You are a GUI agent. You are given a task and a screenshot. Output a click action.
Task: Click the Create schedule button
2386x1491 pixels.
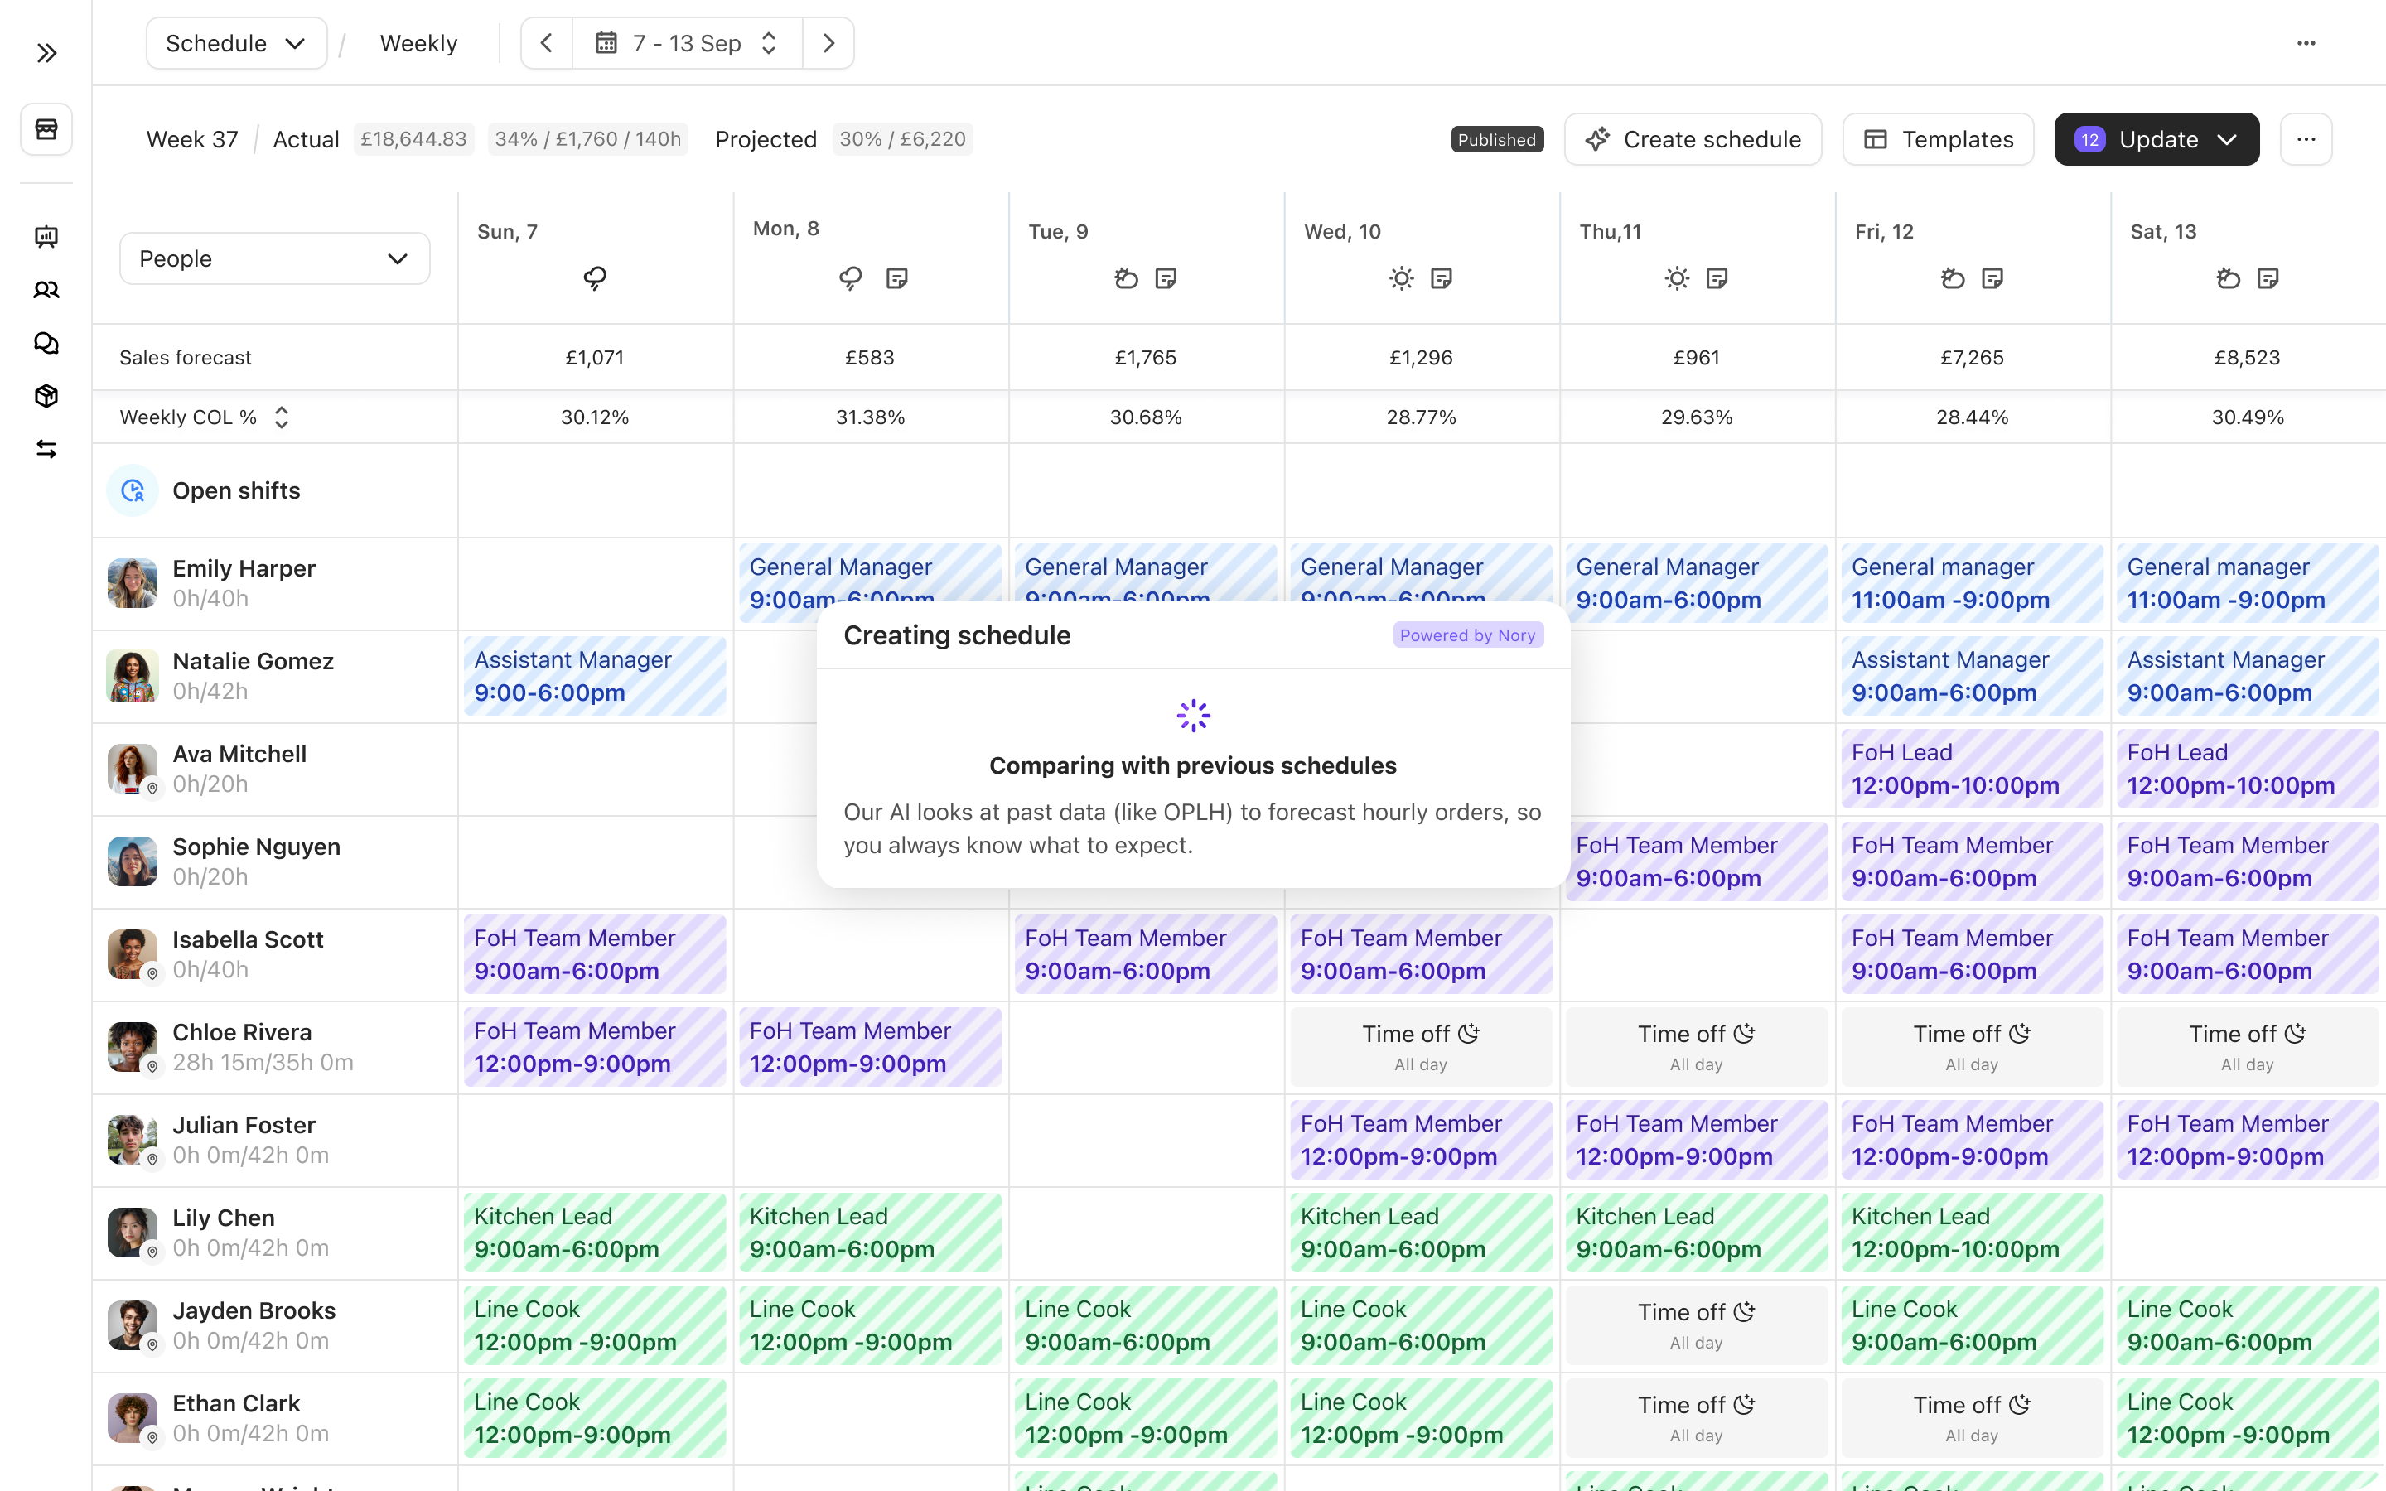pyautogui.click(x=1692, y=140)
